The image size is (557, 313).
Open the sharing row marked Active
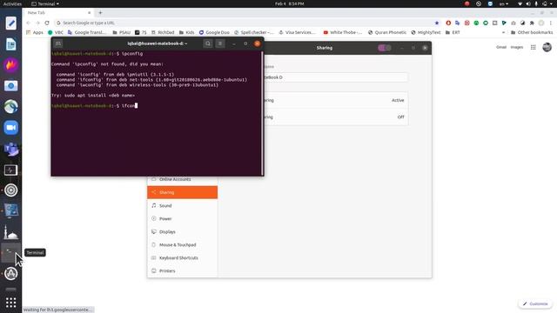[336, 101]
